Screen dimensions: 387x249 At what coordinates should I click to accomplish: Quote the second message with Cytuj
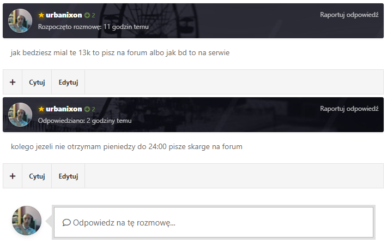(x=37, y=176)
